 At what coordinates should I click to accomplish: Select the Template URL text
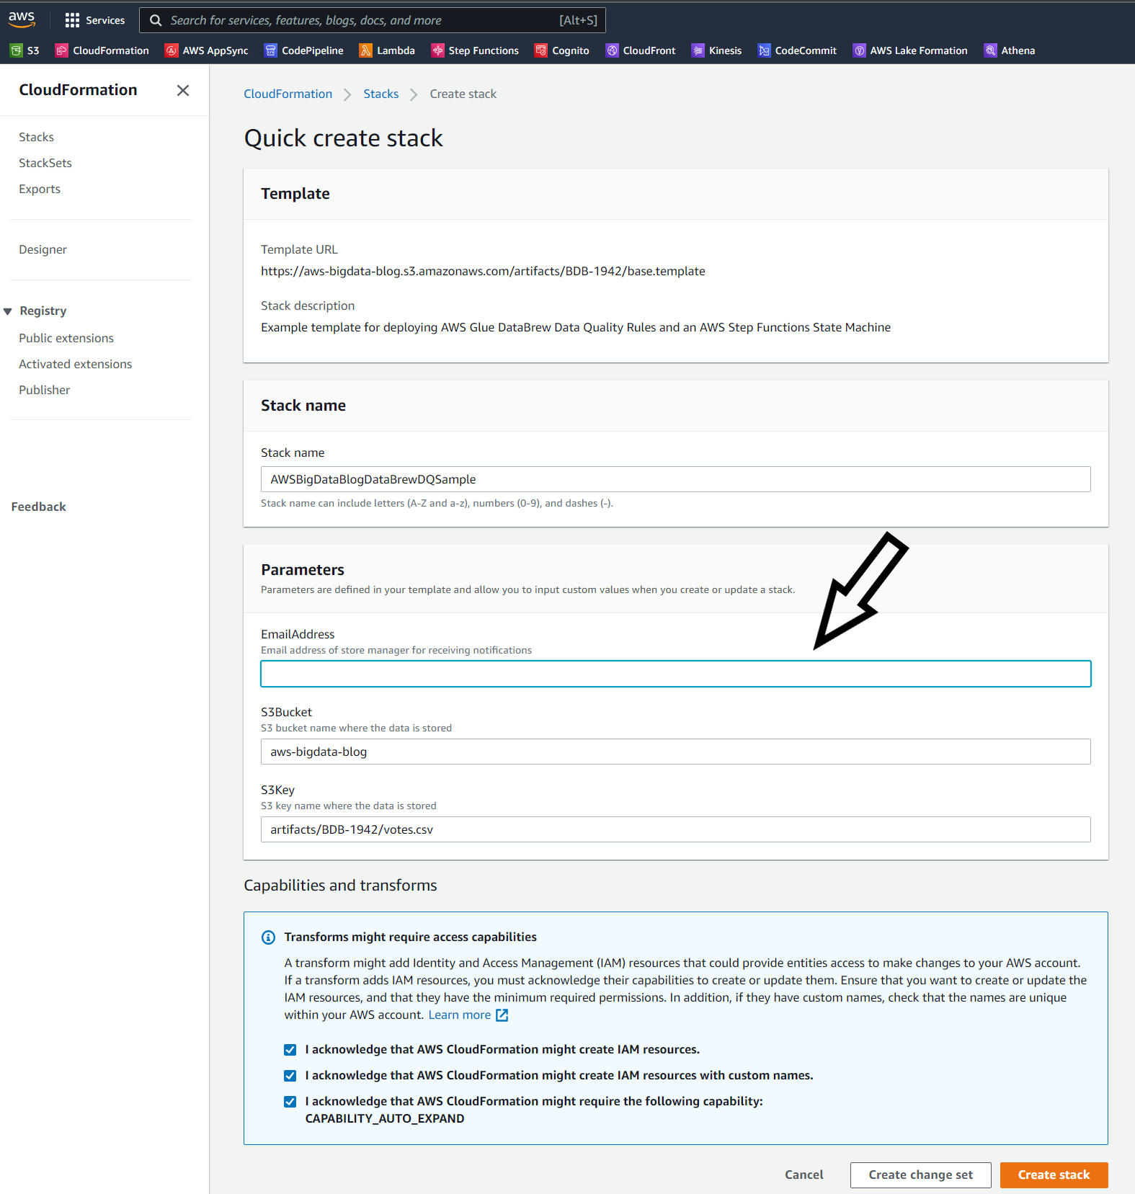(483, 271)
